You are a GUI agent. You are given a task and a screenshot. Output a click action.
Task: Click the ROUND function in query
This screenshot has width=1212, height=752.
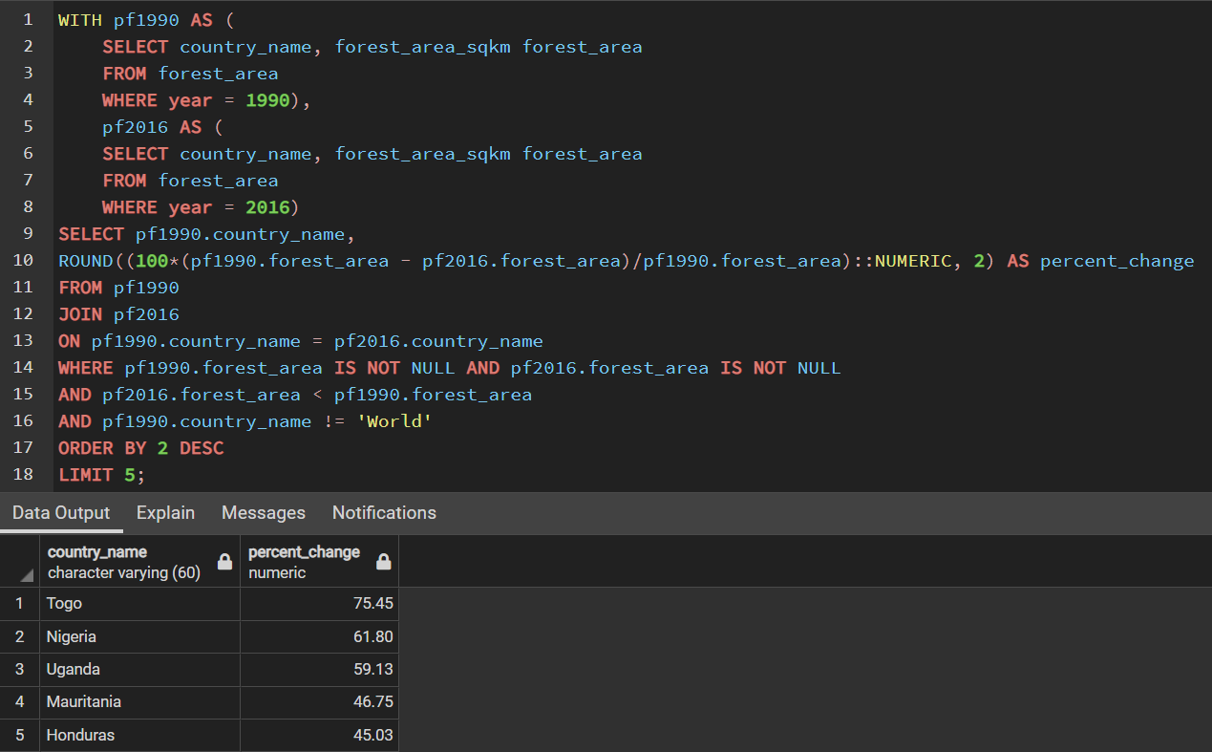point(85,261)
